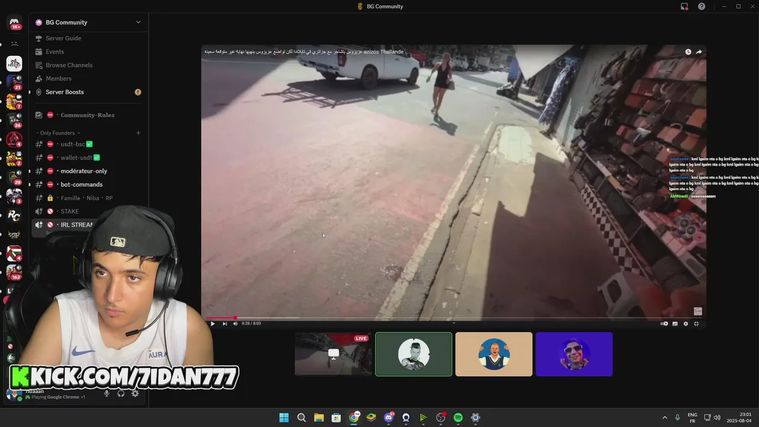Open Discord help icon

coord(701,7)
